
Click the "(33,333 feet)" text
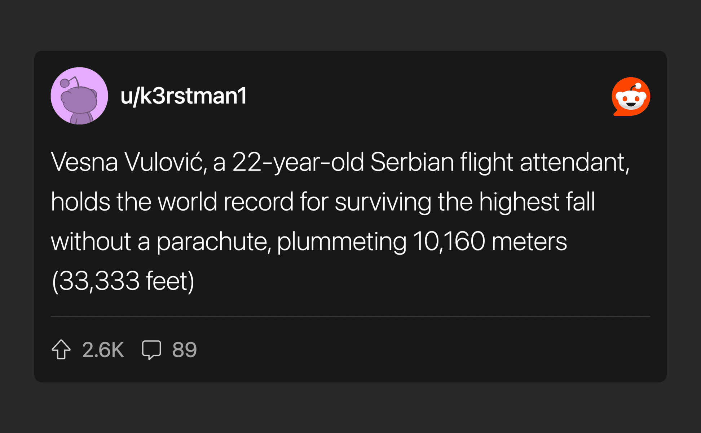(123, 281)
